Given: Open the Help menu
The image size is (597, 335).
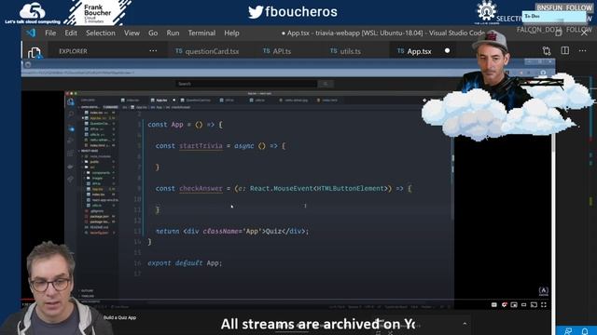Looking at the screenshot, I should coord(231,33).
